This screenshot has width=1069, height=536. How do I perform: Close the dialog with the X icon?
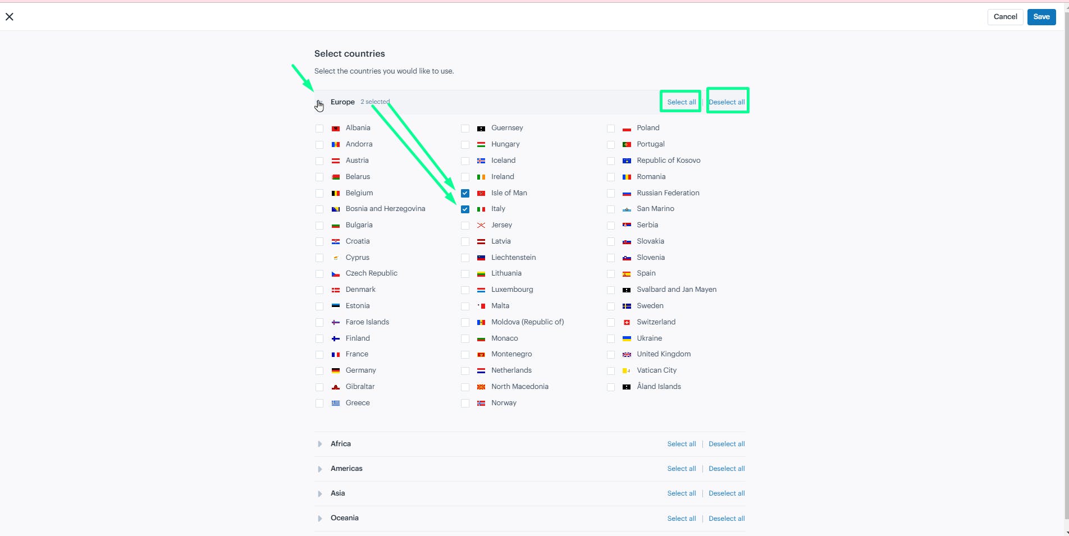pyautogui.click(x=10, y=17)
